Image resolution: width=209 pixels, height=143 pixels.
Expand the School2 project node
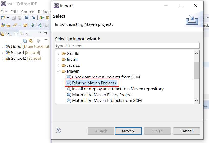3,58
